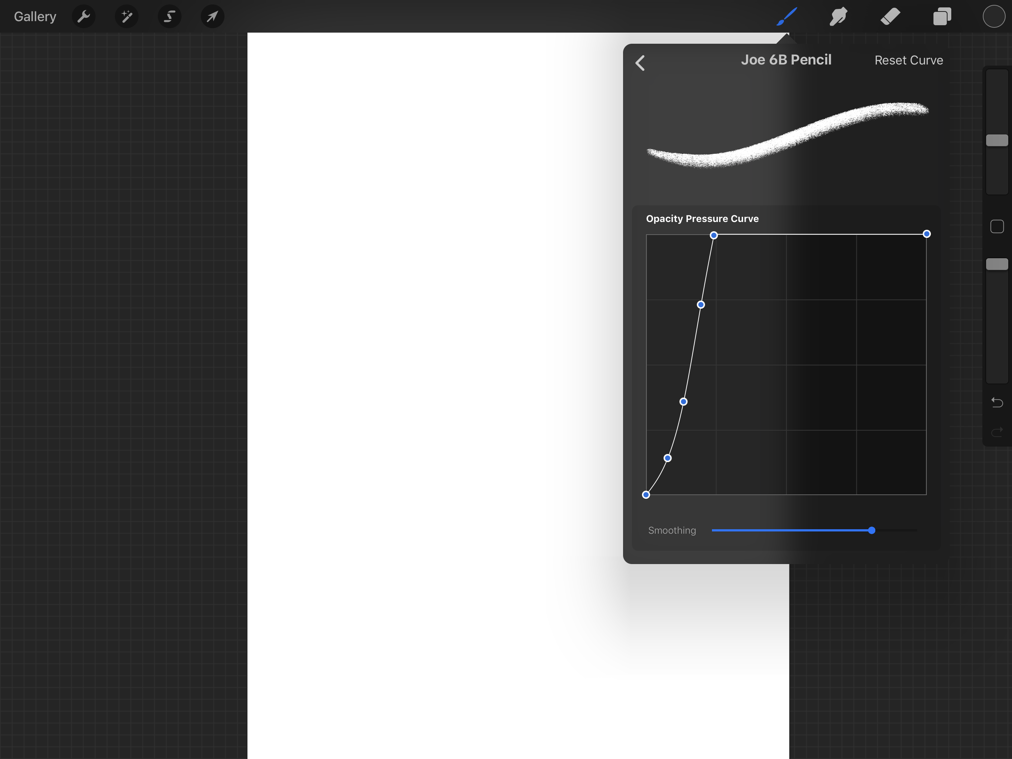This screenshot has height=759, width=1012.
Task: Open the Gallery
Action: [35, 17]
